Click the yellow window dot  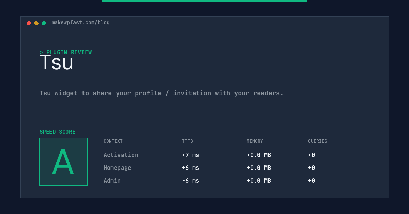(x=36, y=23)
